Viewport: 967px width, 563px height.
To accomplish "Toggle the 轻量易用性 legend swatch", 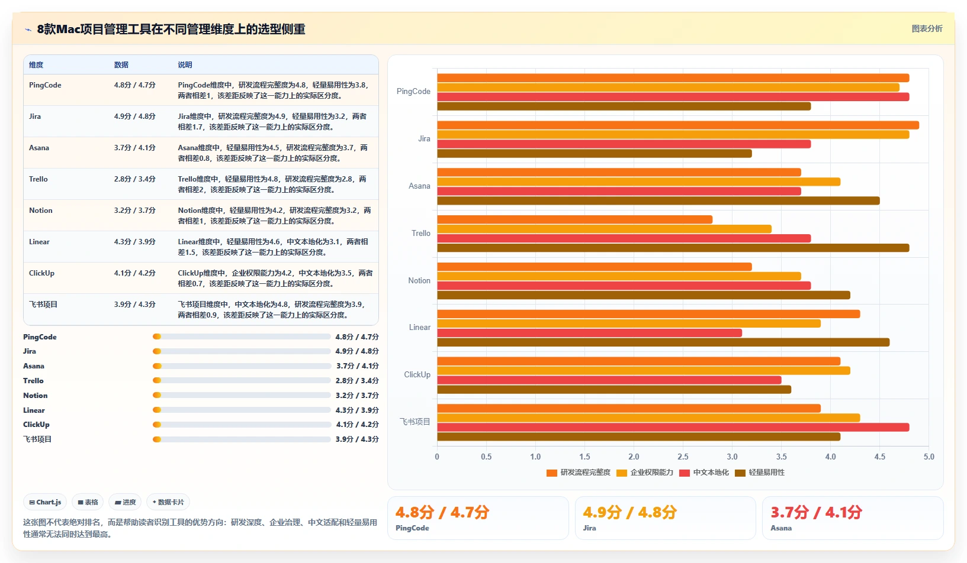I will click(740, 473).
